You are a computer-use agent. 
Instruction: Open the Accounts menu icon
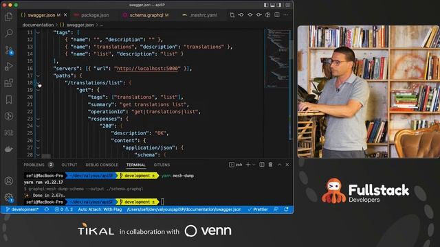[x=9, y=181]
